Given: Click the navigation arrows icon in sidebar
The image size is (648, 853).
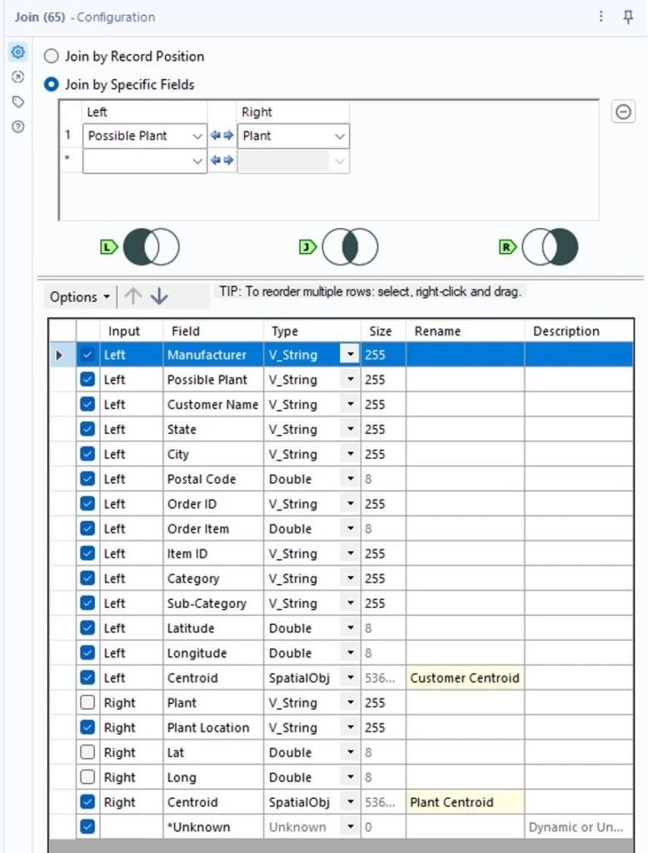Looking at the screenshot, I should [17, 77].
